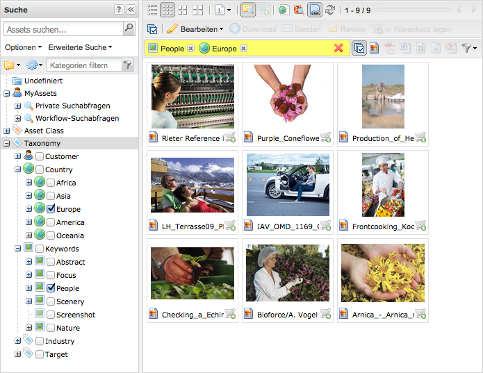Image resolution: width=483 pixels, height=373 pixels.
Task: Open the help question mark in Suche
Action: coord(119,10)
